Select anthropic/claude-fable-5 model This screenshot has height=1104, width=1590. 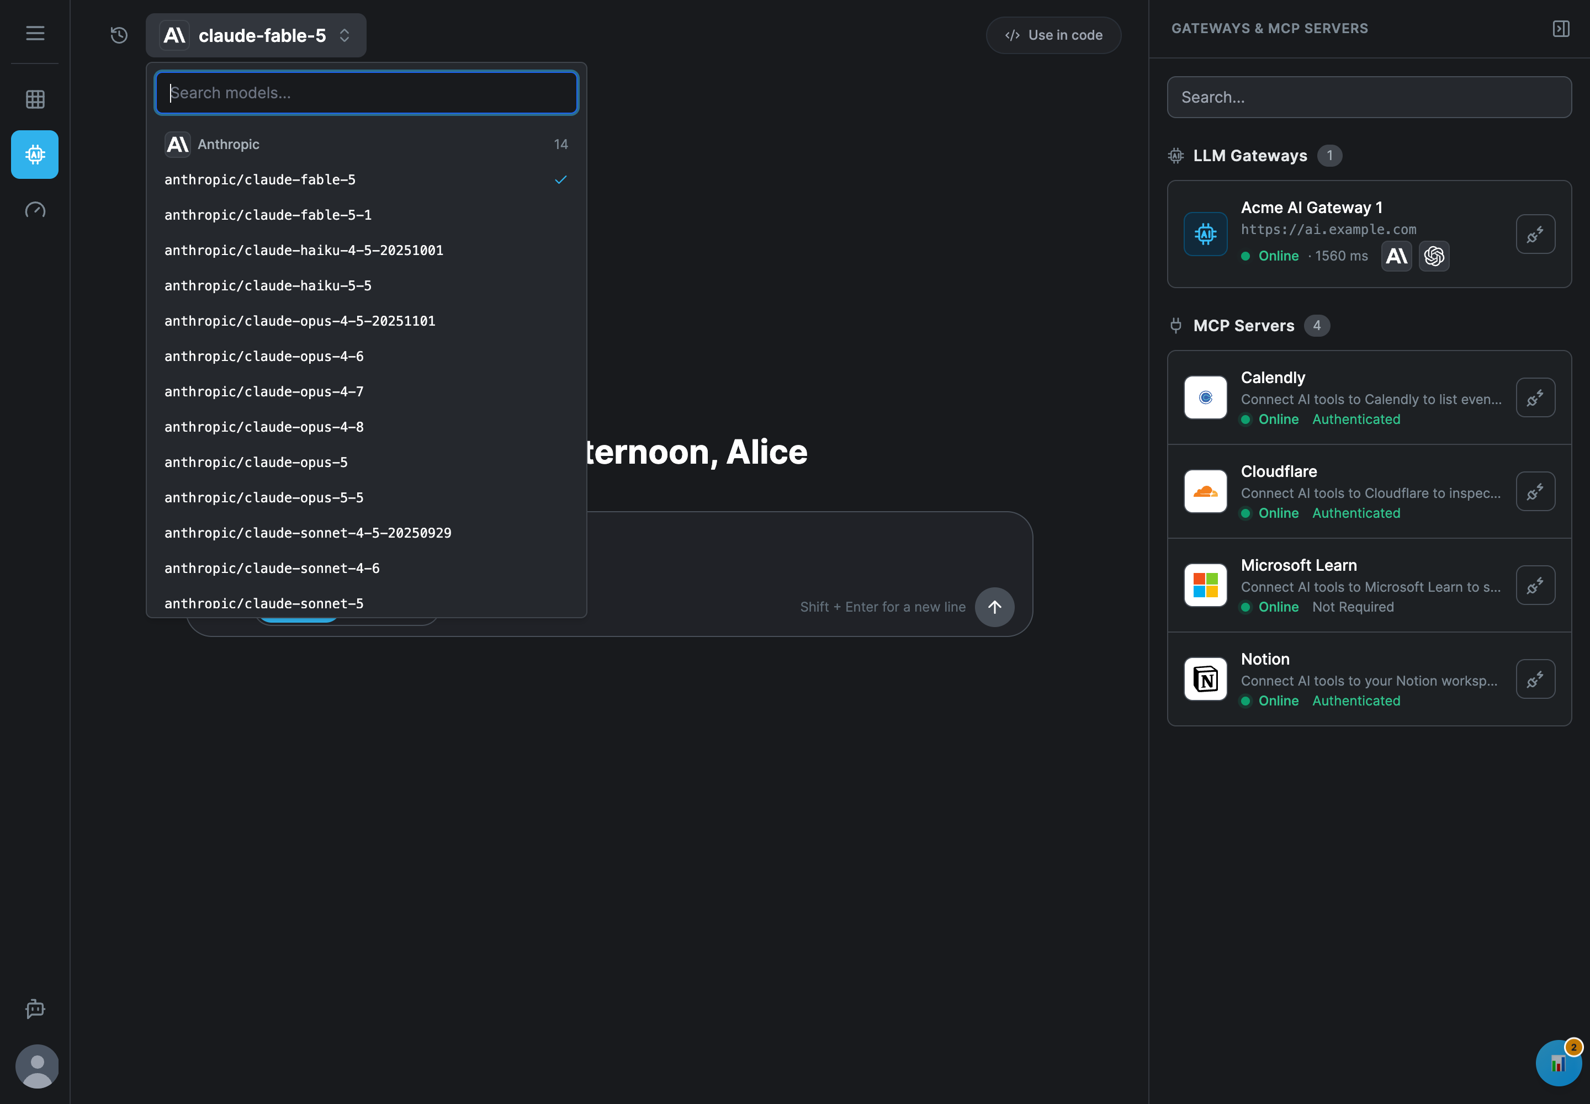(x=366, y=180)
